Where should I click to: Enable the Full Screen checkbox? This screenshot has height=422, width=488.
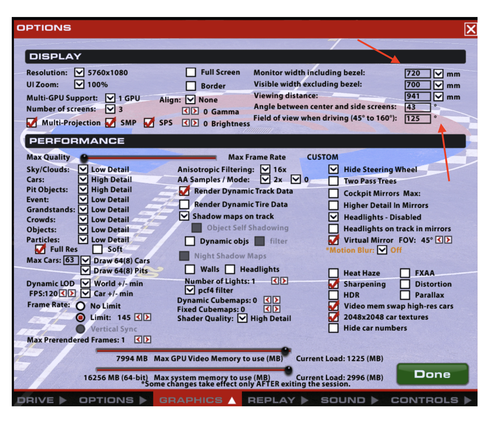pyautogui.click(x=190, y=72)
